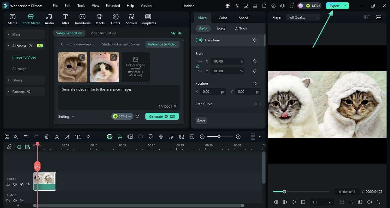390x208 pixels.
Task: Switch to the Color tab
Action: 223,18
